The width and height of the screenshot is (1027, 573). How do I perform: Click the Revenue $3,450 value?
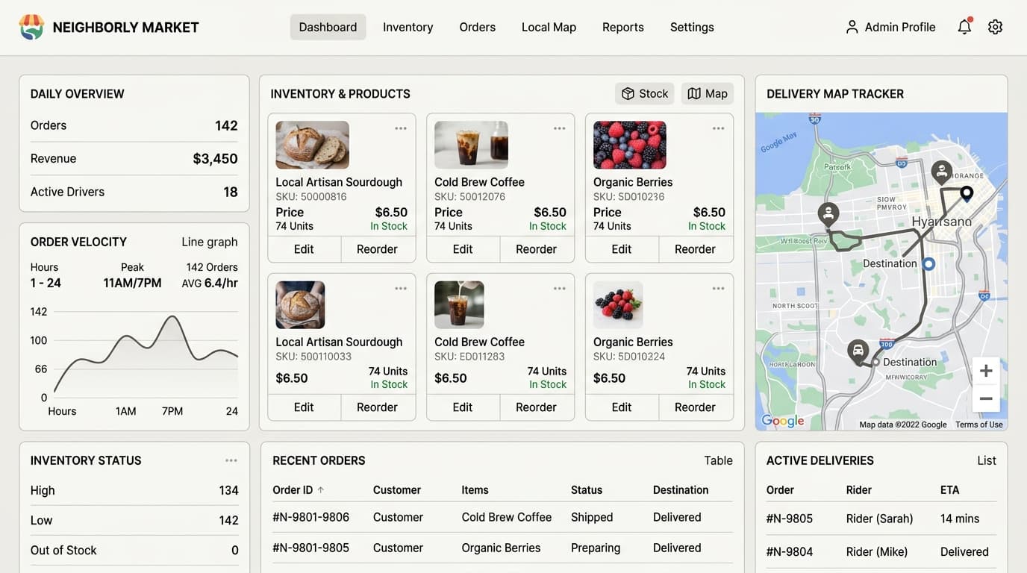pyautogui.click(x=215, y=158)
